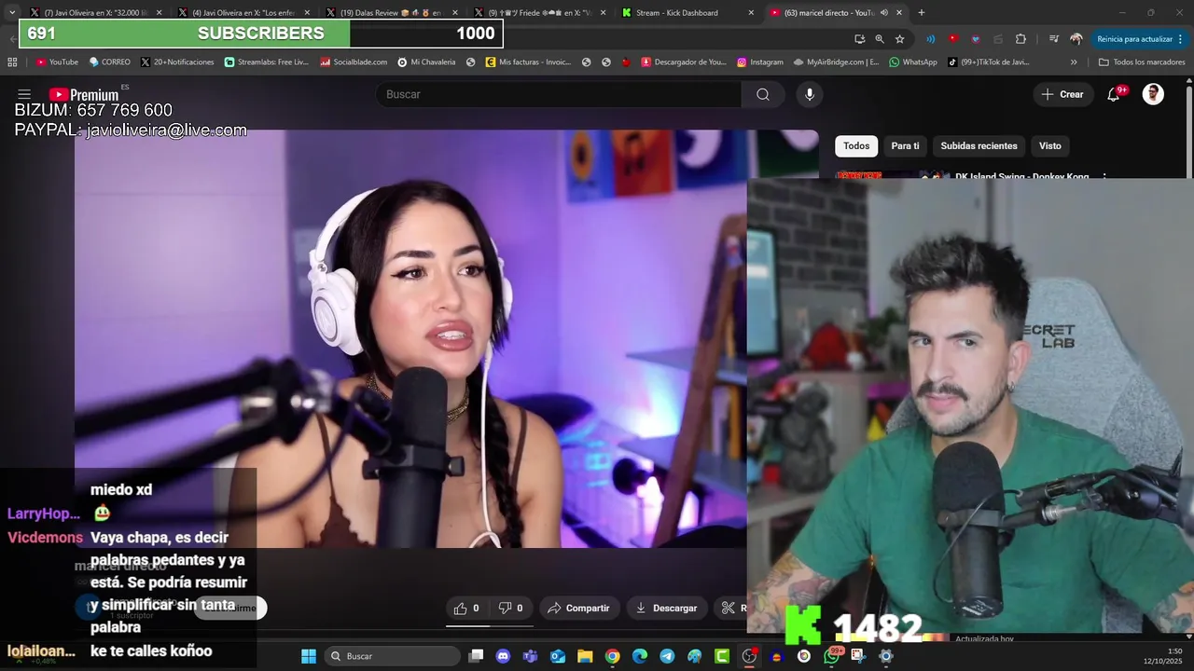Select the Todos filter chip
The height and width of the screenshot is (671, 1194).
click(x=856, y=145)
